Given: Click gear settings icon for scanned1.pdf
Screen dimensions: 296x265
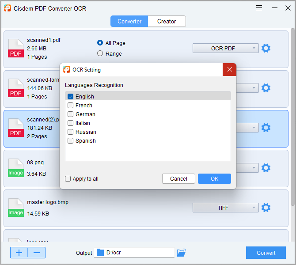Looking at the screenshot, I should (x=266, y=48).
